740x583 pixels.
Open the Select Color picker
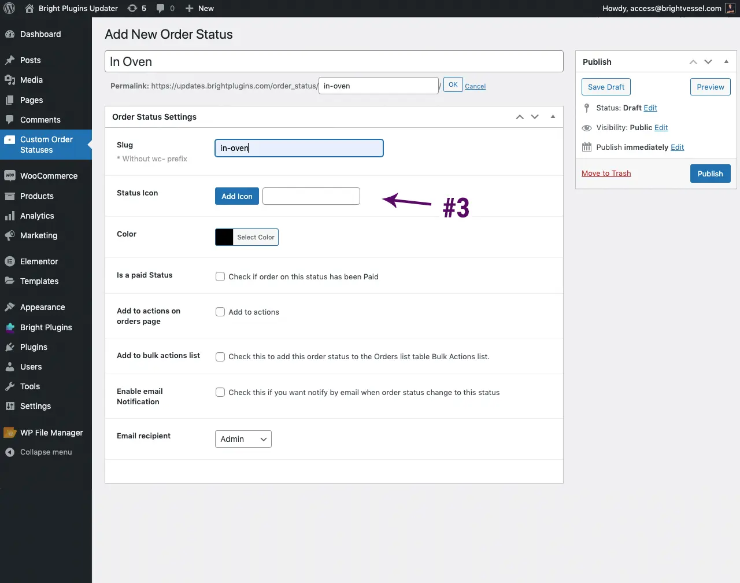pos(256,237)
